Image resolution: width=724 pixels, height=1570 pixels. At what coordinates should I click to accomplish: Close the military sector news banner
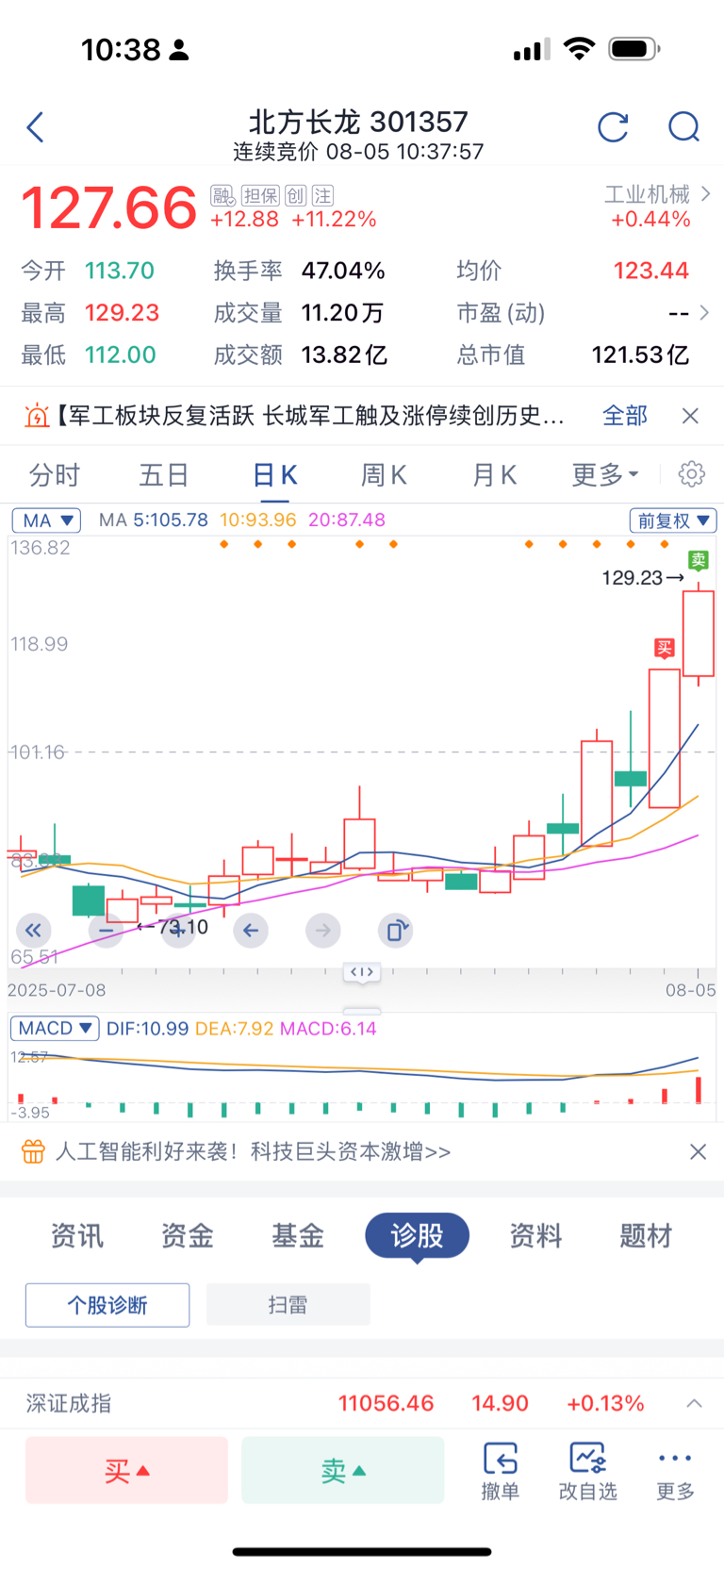coord(690,415)
